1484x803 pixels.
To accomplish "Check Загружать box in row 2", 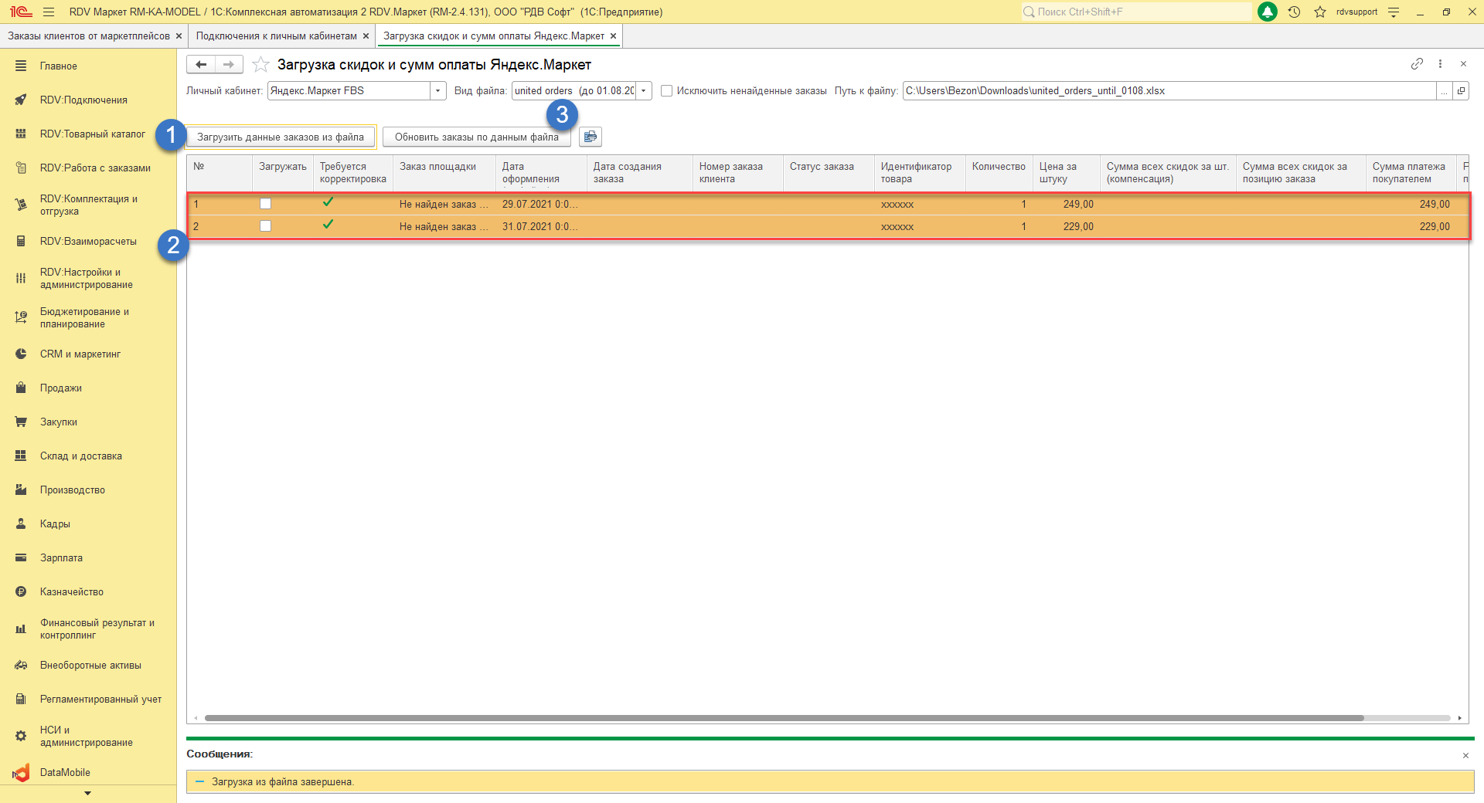I will pos(266,226).
